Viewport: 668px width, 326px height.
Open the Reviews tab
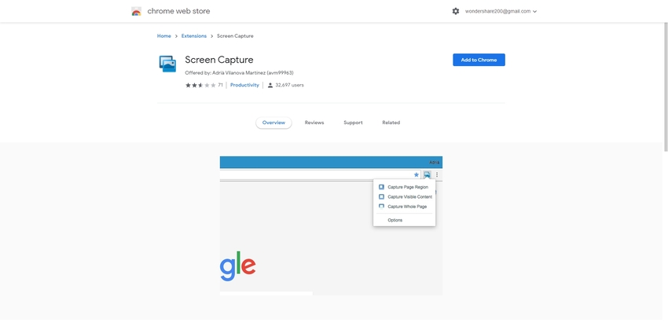coord(314,123)
